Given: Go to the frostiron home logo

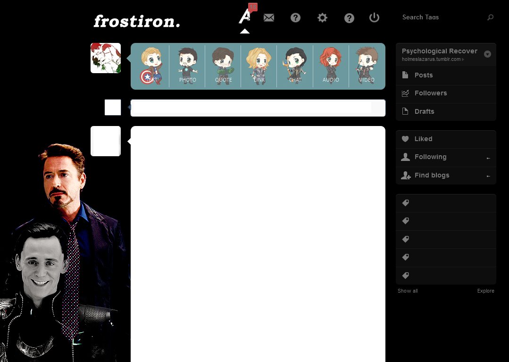Looking at the screenshot, I should (137, 21).
